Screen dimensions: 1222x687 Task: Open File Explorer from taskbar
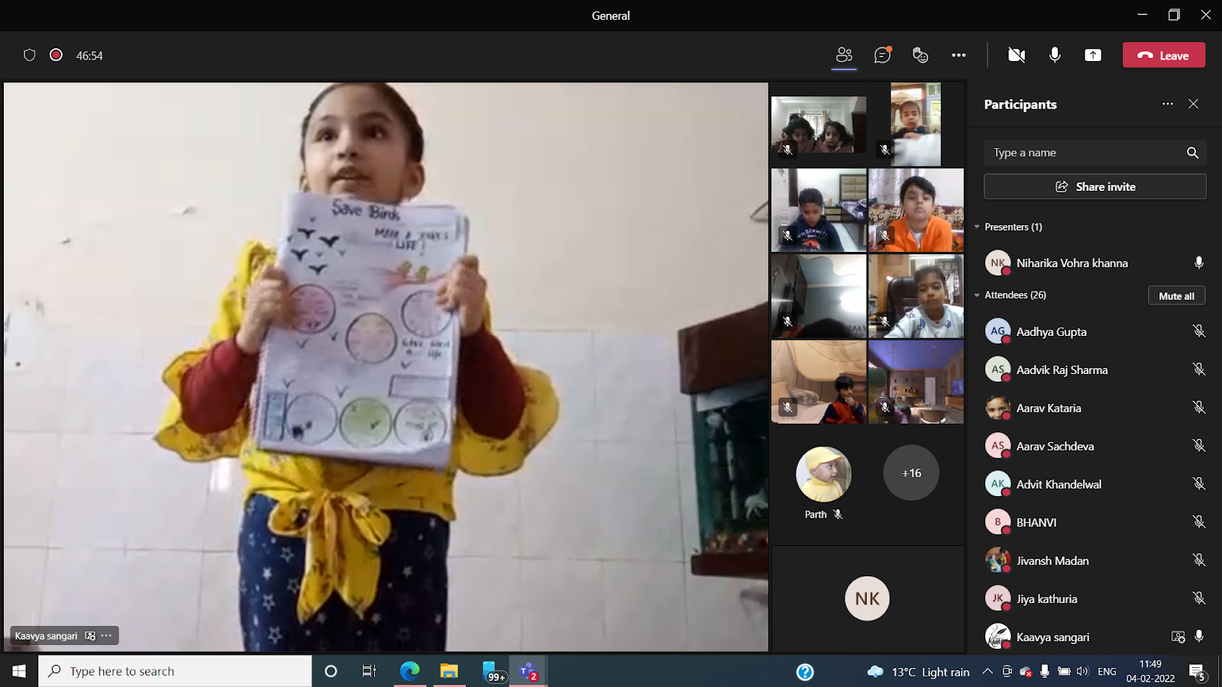(x=449, y=671)
